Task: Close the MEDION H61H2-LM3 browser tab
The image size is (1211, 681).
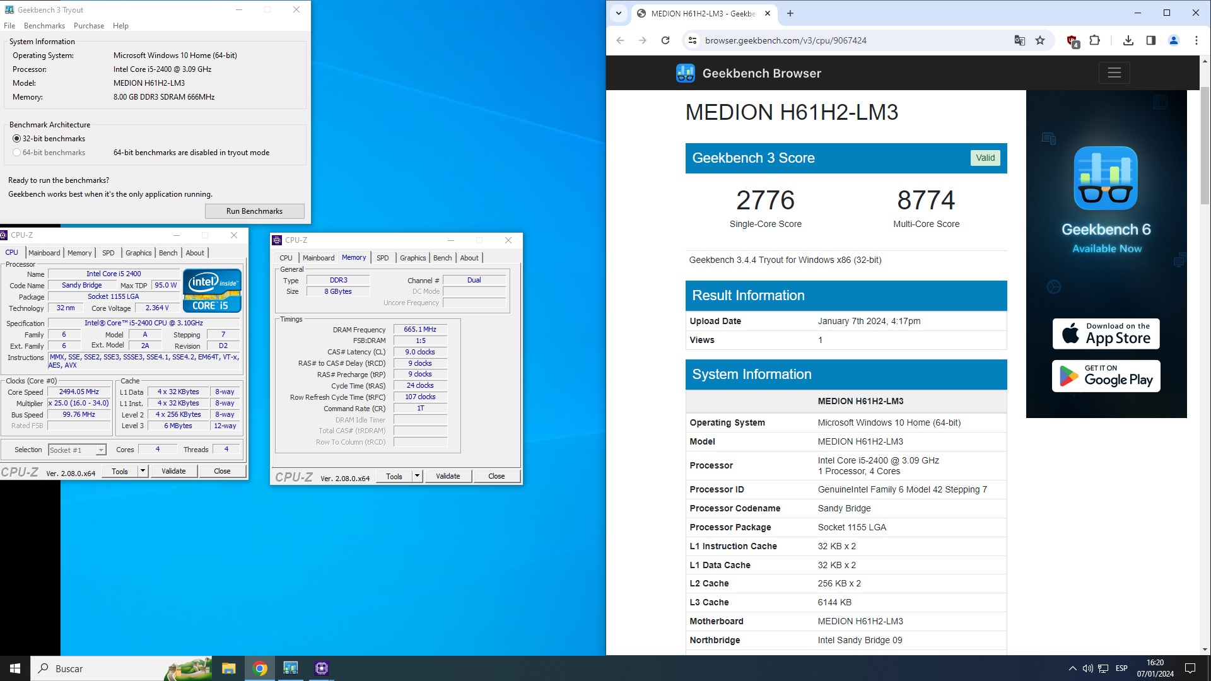Action: point(768,13)
